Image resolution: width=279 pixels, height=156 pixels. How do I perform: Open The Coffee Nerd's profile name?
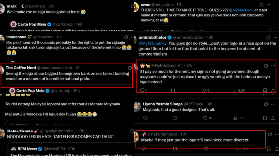pos(21,68)
